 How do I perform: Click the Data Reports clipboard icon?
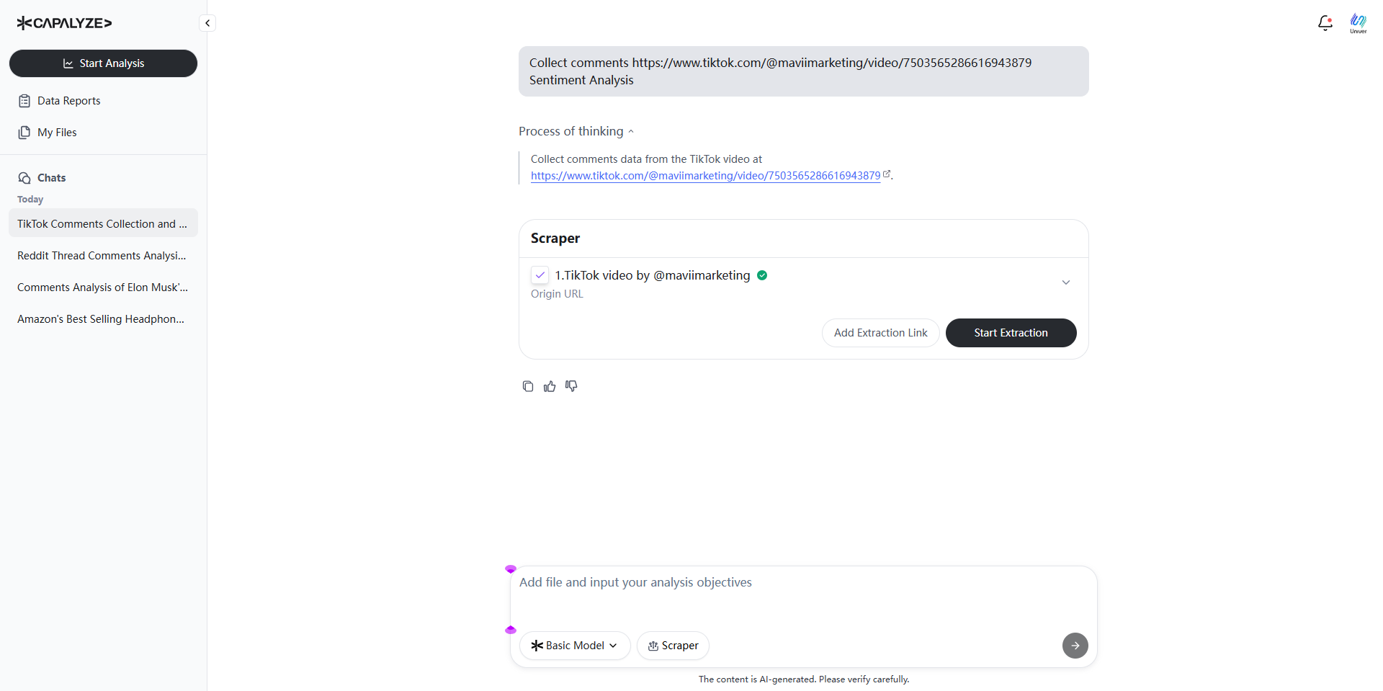(x=24, y=101)
